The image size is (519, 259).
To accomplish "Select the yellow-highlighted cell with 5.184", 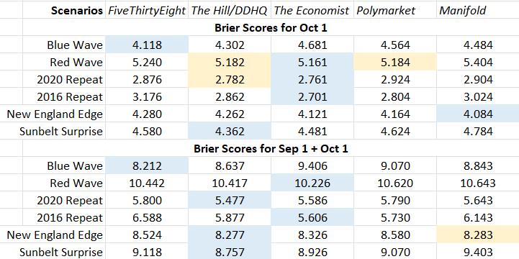I will 395,62.
